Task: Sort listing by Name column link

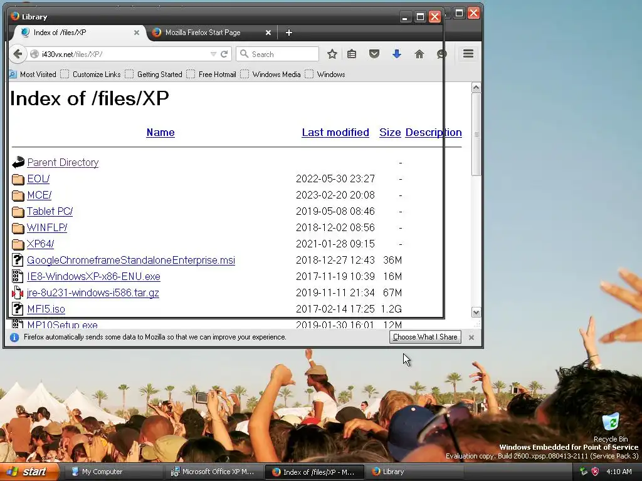Action: point(160,133)
